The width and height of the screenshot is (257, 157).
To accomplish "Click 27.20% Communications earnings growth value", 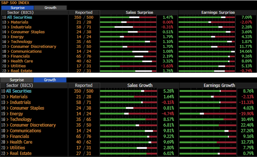I will point(247,131).
